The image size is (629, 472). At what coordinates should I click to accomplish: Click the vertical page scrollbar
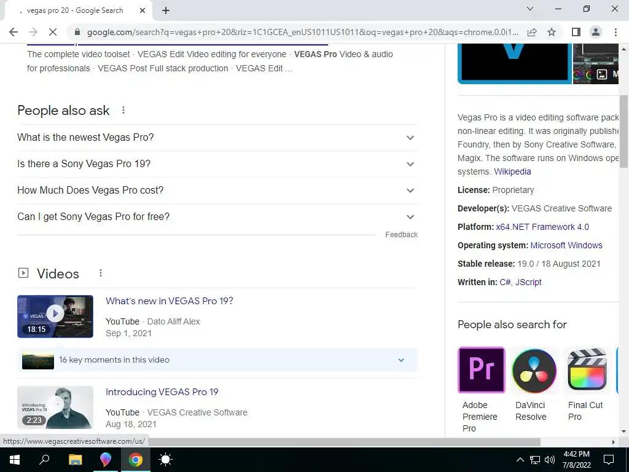pos(624,132)
